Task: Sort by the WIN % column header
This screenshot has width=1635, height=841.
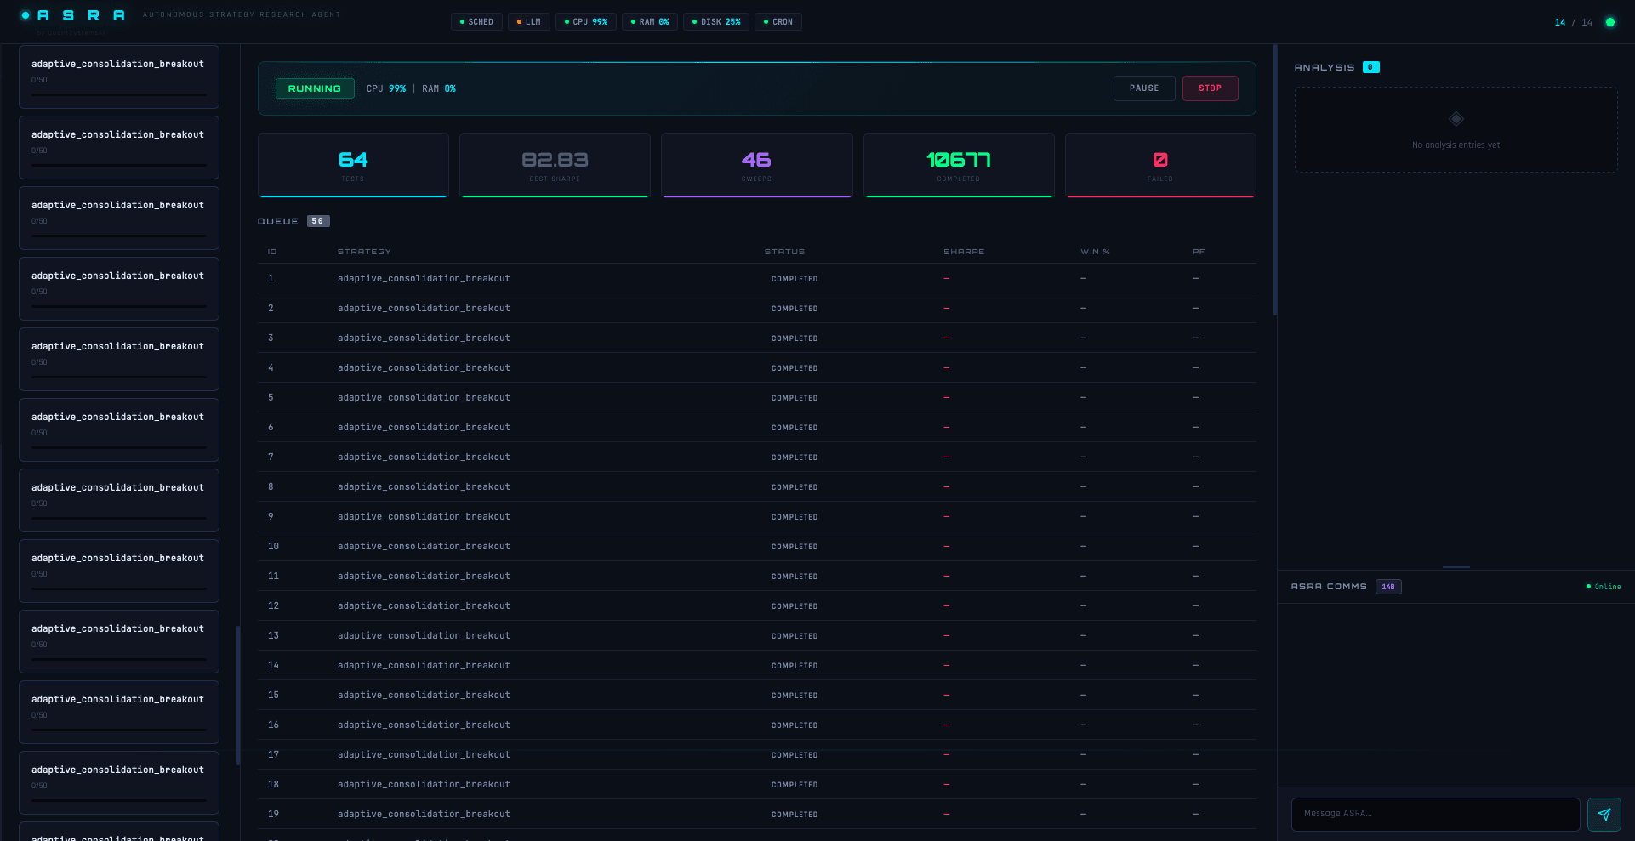Action: click(x=1095, y=252)
